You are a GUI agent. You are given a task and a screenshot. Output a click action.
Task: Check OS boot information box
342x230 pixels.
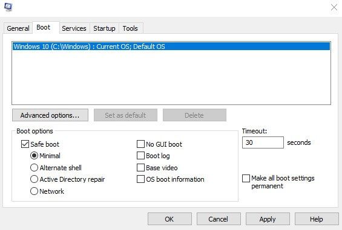(x=140, y=179)
